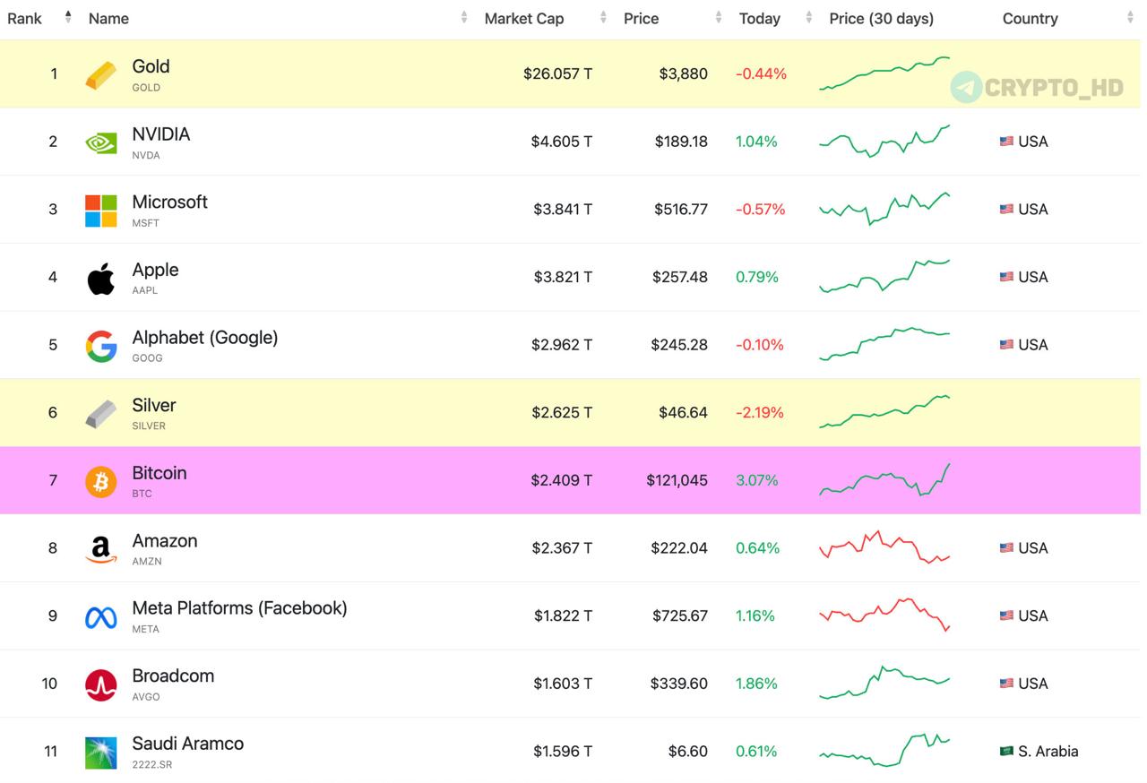Click the Meta Platforms logo icon
Image resolution: width=1147 pixels, height=783 pixels.
click(100, 617)
